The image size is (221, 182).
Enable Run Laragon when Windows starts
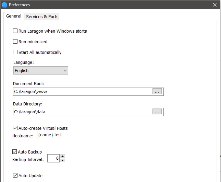click(x=15, y=31)
